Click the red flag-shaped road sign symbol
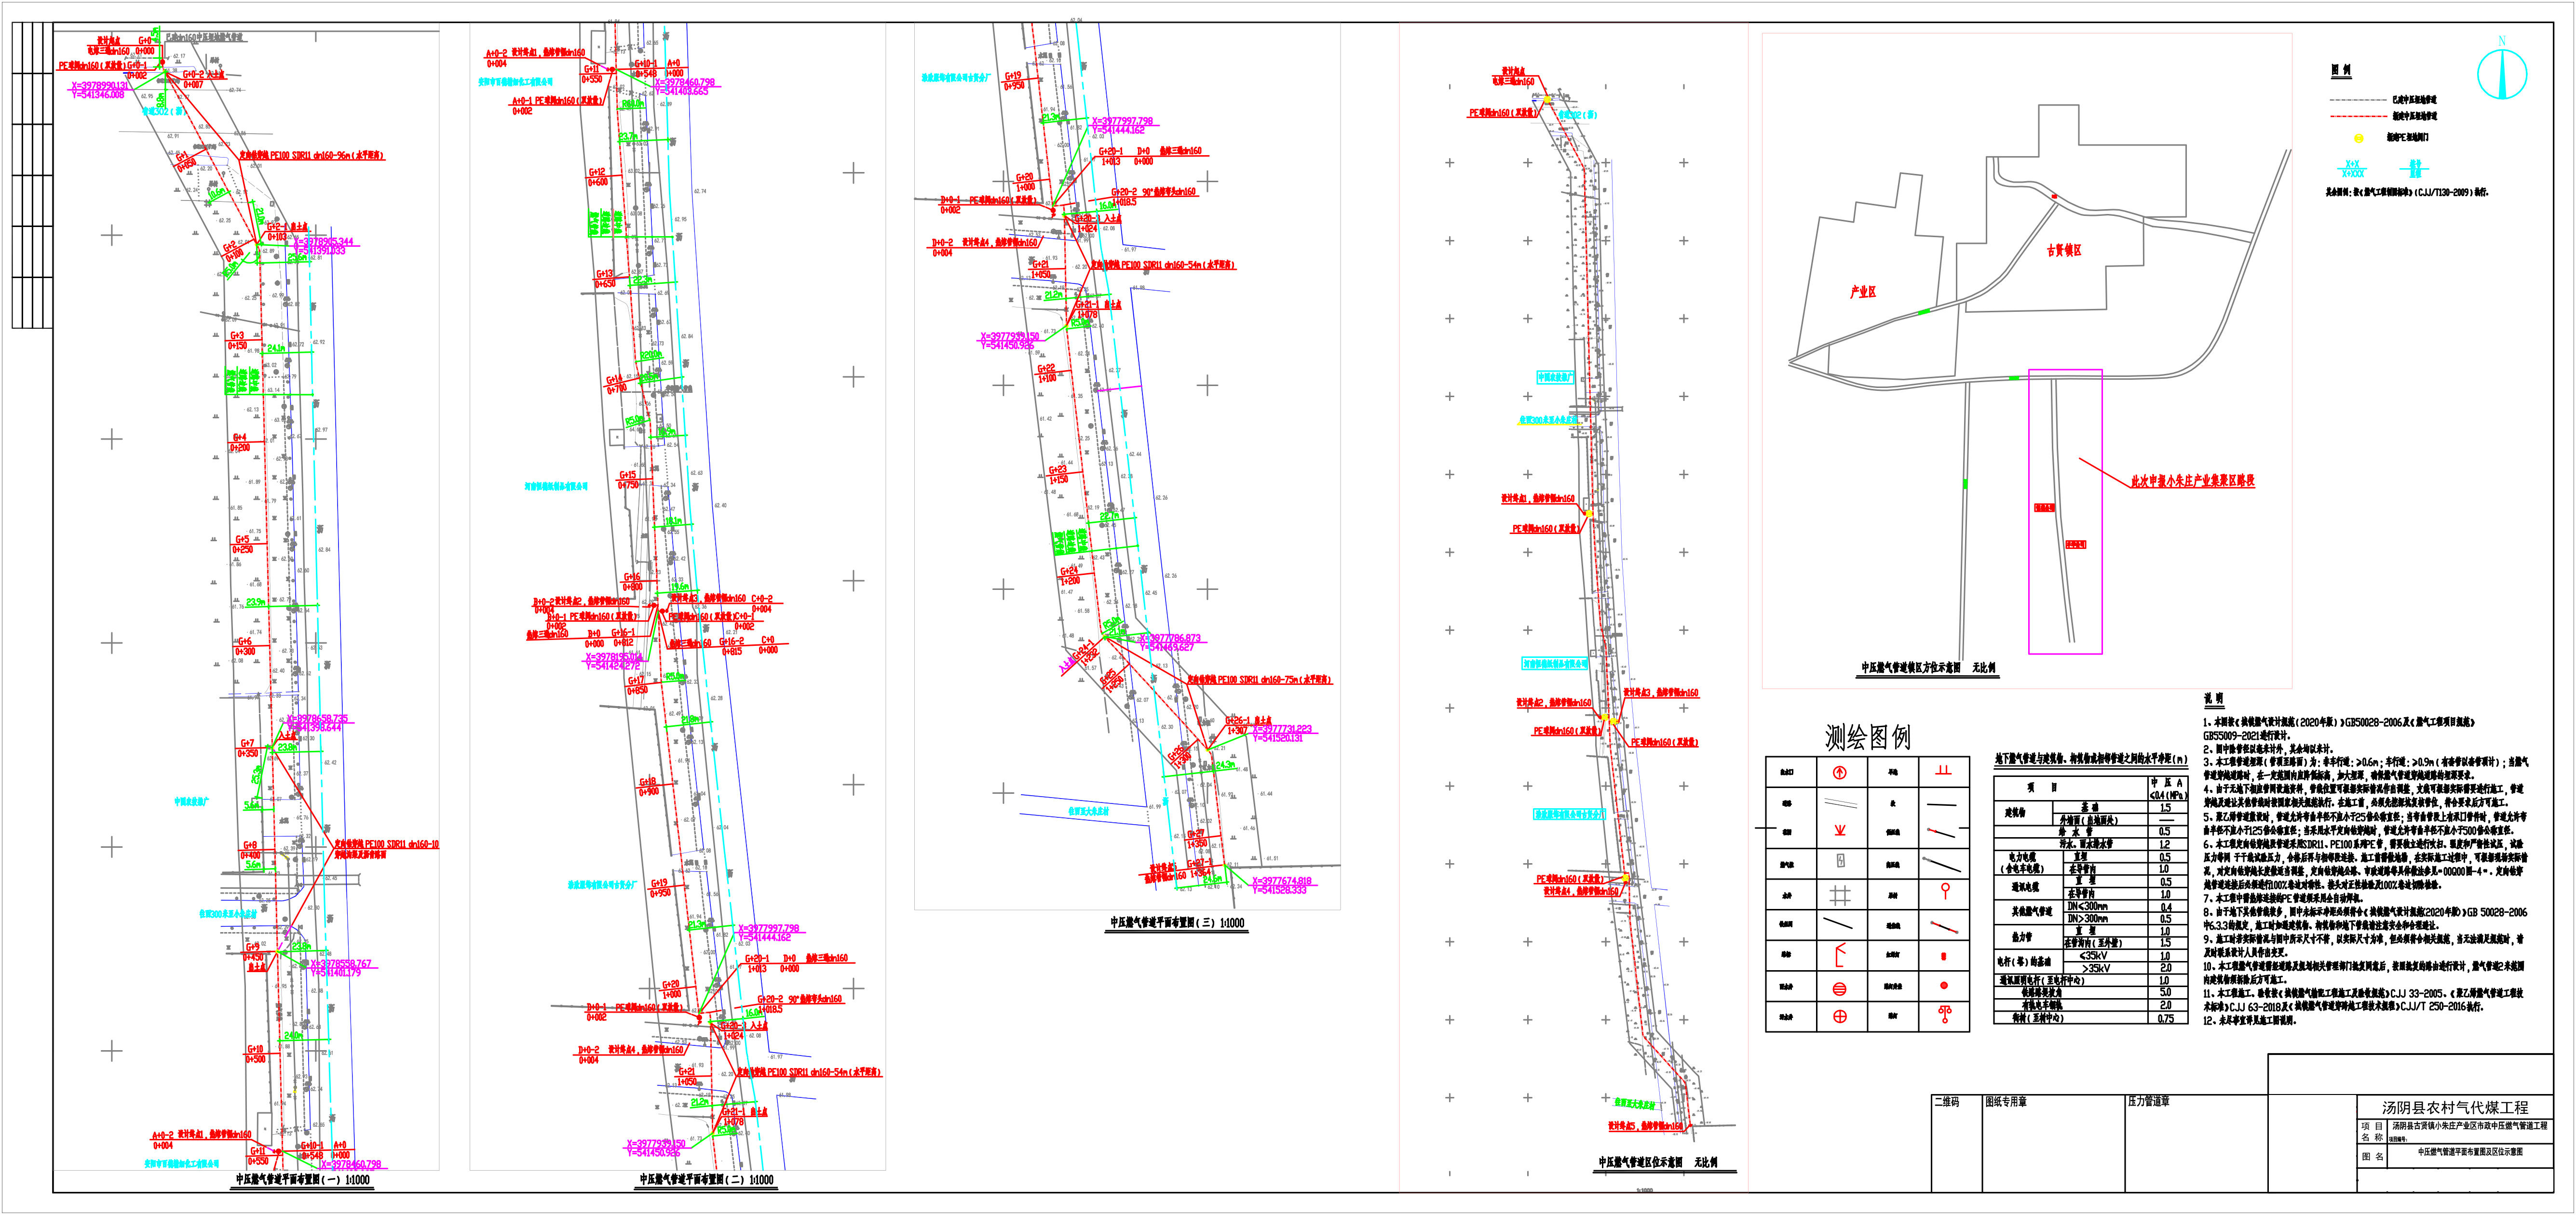The width and height of the screenshot is (2576, 1215). coord(1840,954)
